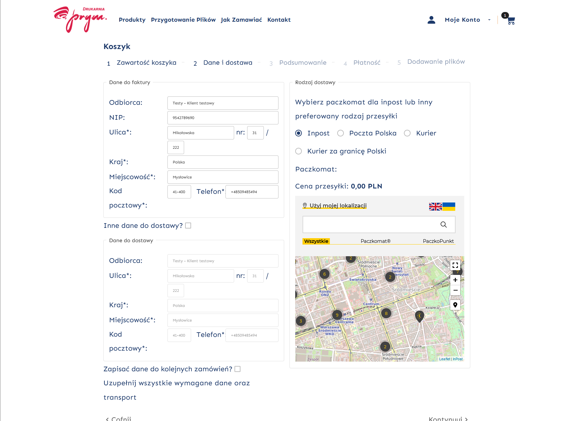Image resolution: width=569 pixels, height=421 pixels.
Task: Zoom in the map with plus button
Action: 455,280
